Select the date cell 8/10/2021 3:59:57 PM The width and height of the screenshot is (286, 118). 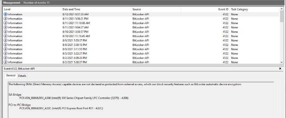point(75,32)
